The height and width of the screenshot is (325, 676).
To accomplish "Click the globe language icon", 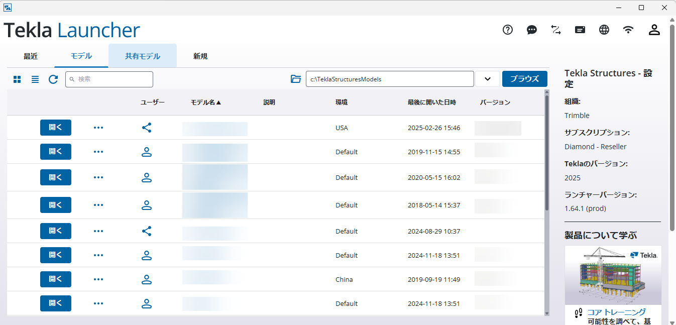I will (x=604, y=30).
